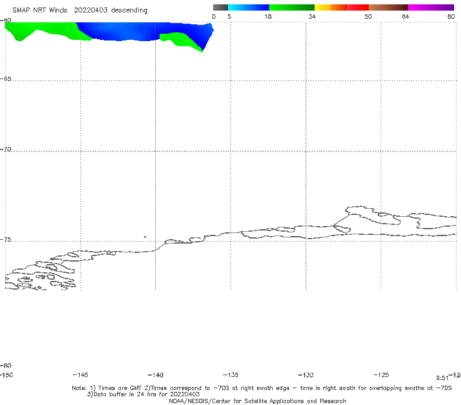Click the color bar label 64
Screen dimensions: 461x405
coord(406,16)
